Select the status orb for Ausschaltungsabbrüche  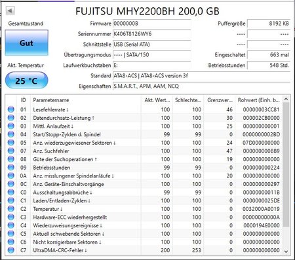coord(11,192)
